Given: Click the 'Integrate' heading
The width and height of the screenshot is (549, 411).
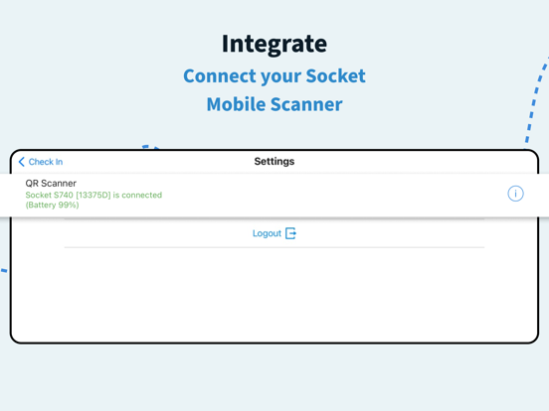Looking at the screenshot, I should pyautogui.click(x=274, y=44).
